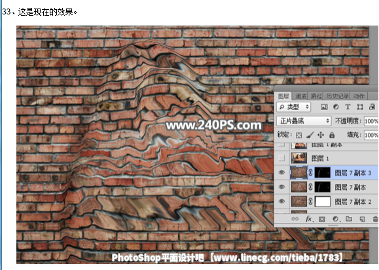Open the 类型 layer filter dropdown
Viewport: 379px width, 270px height.
pyautogui.click(x=294, y=107)
